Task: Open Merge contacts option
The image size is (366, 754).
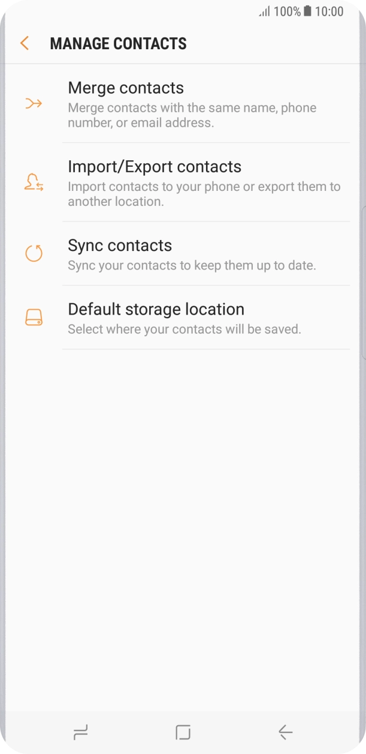Action: click(126, 88)
